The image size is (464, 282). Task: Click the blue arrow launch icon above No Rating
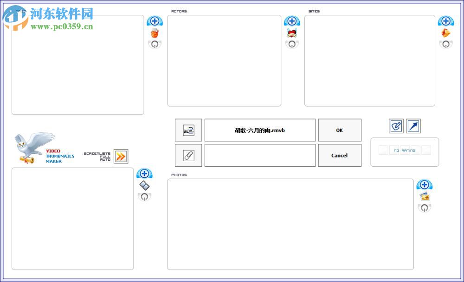tap(412, 126)
